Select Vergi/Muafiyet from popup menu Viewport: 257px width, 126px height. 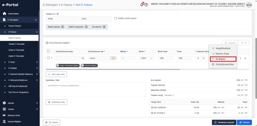223,48
